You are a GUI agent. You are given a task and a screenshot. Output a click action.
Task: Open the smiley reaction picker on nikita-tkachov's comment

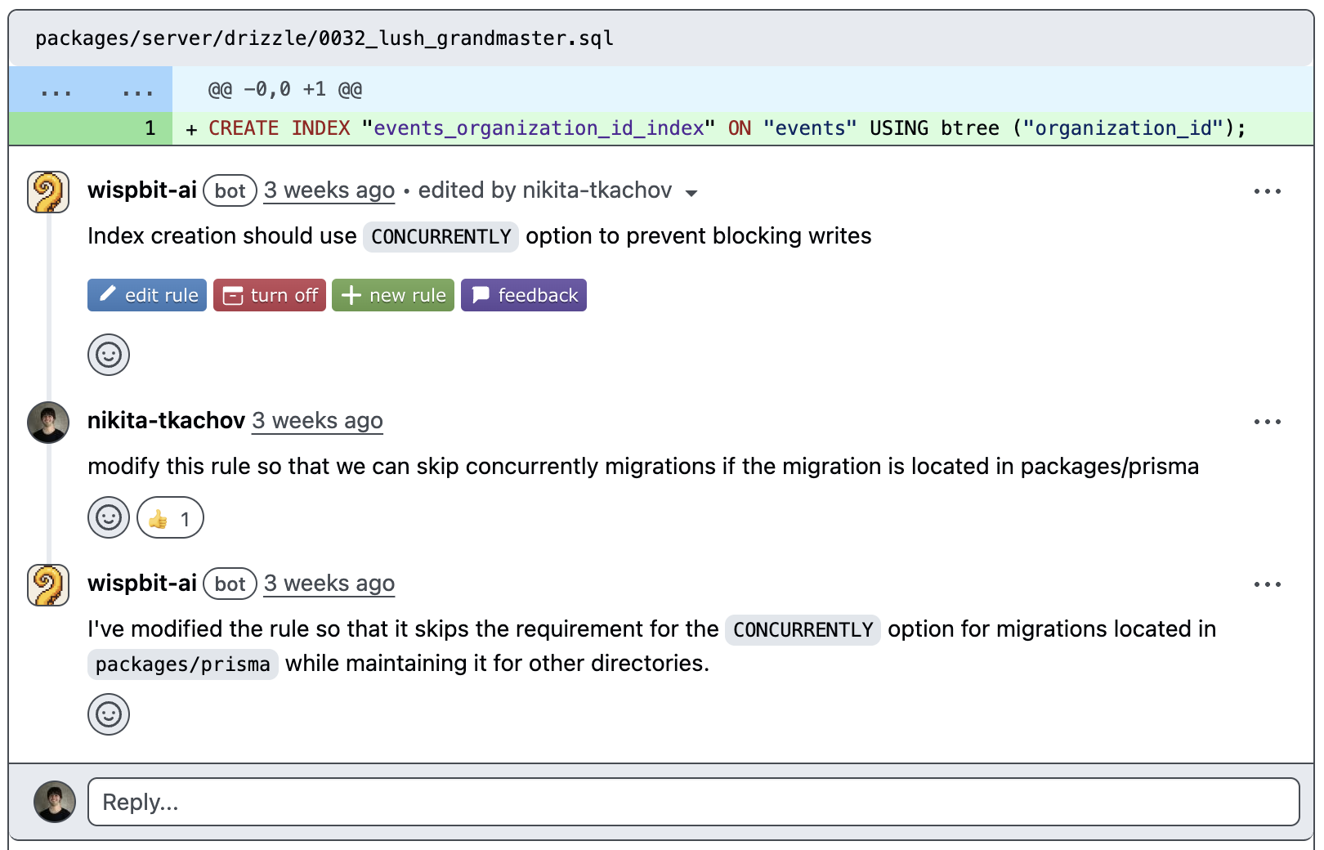click(109, 517)
